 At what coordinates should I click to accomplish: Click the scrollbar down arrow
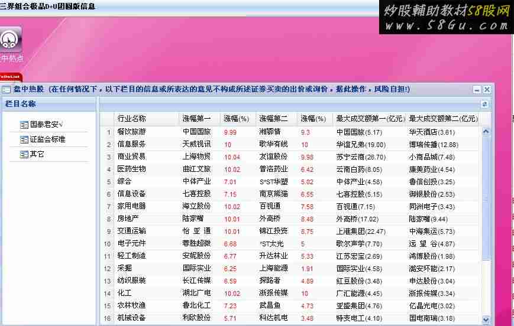pos(486,320)
